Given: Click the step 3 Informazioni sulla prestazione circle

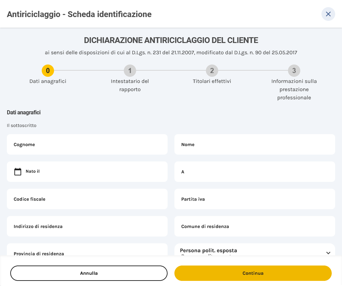Looking at the screenshot, I should coord(294,71).
